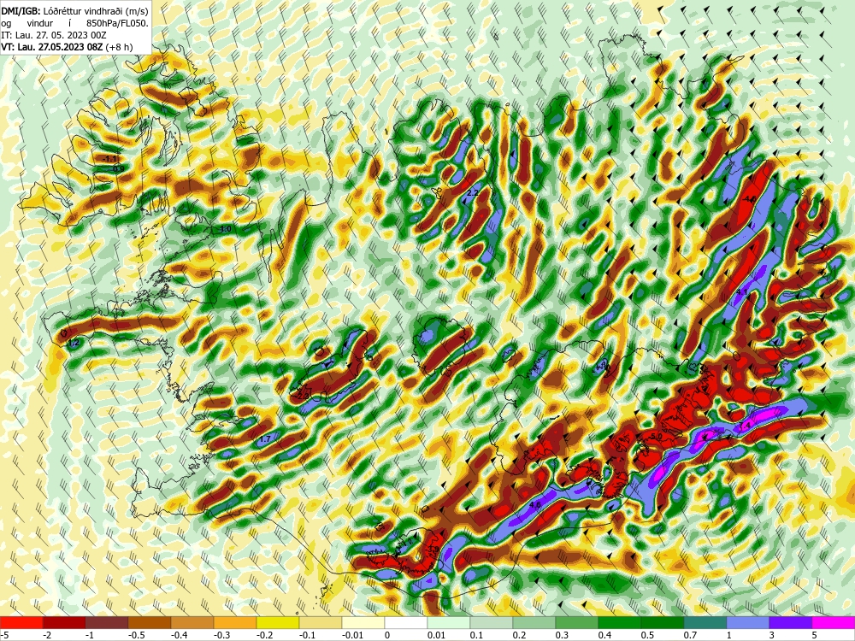Select the dark red legend swatch between -2 and -1
855x641 pixels.
[x=64, y=622]
